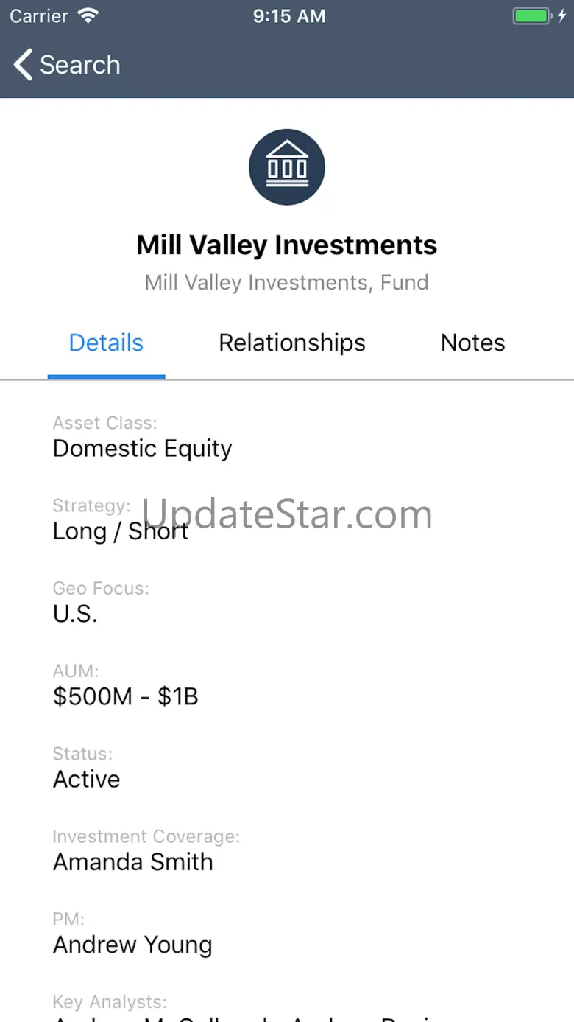This screenshot has width=574, height=1022.
Task: Tap the back chevron arrow
Action: tap(23, 65)
